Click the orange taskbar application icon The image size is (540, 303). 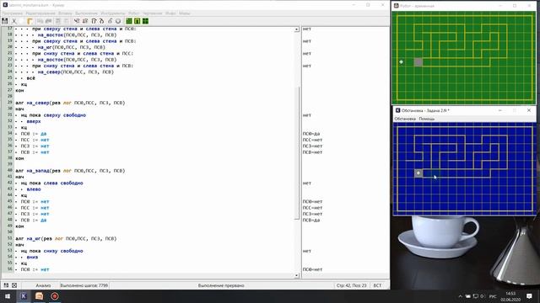(39, 296)
